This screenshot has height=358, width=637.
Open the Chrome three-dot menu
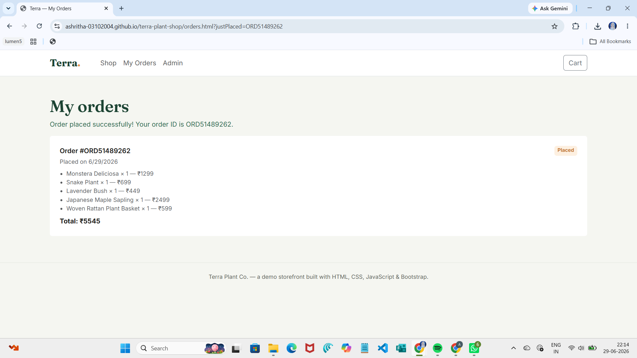pyautogui.click(x=627, y=26)
